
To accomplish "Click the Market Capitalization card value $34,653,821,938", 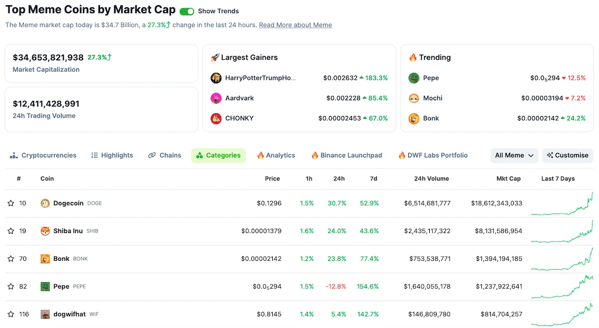I will [48, 58].
